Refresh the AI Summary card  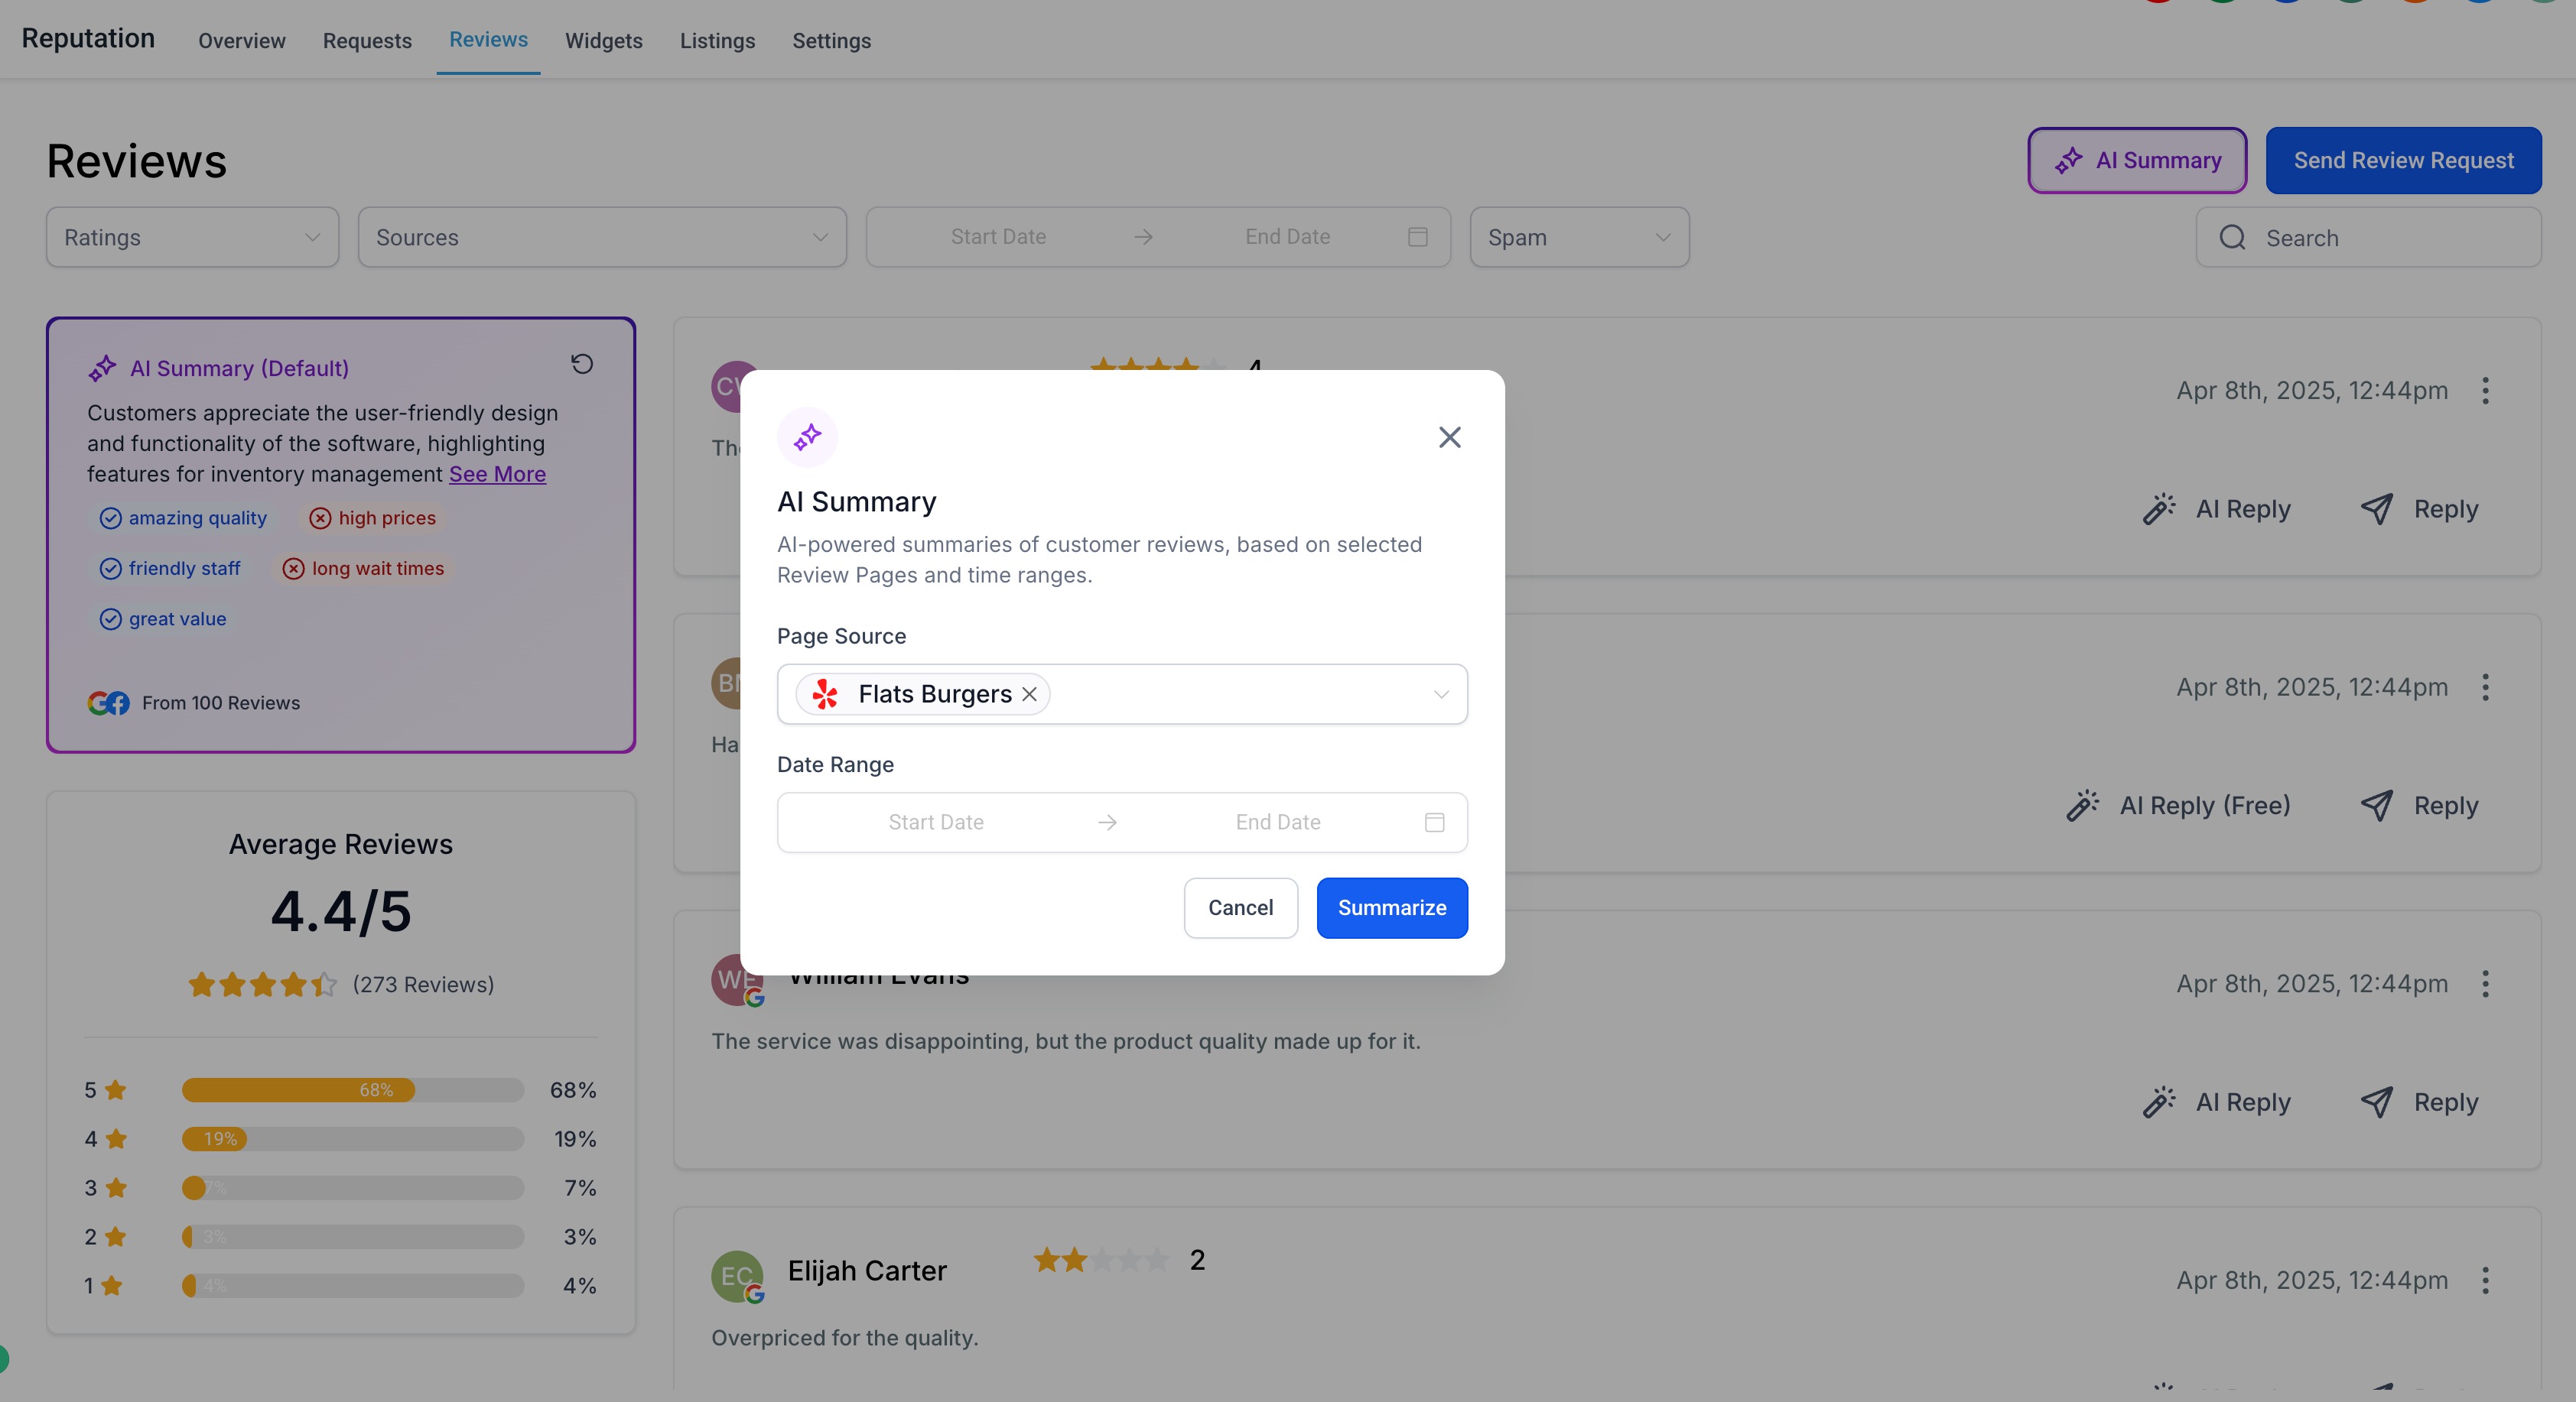coord(583,363)
